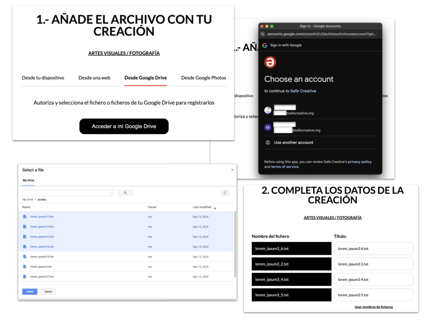This screenshot has width=434, height=322.
Task: Toggle Last modified sort direction arrow
Action: coord(215,207)
